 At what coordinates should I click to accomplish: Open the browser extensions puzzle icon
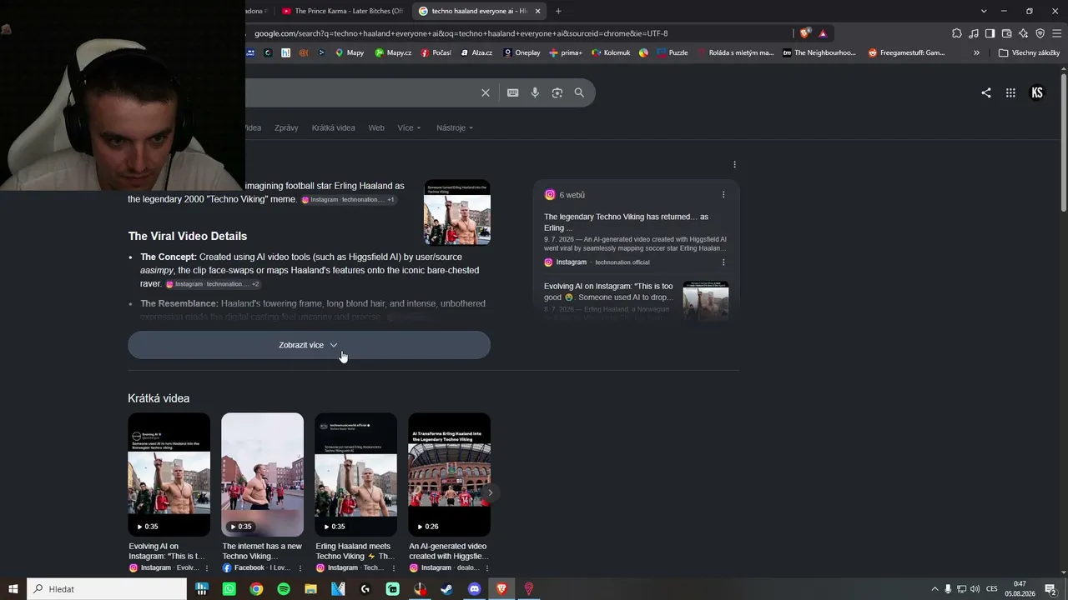pos(957,33)
